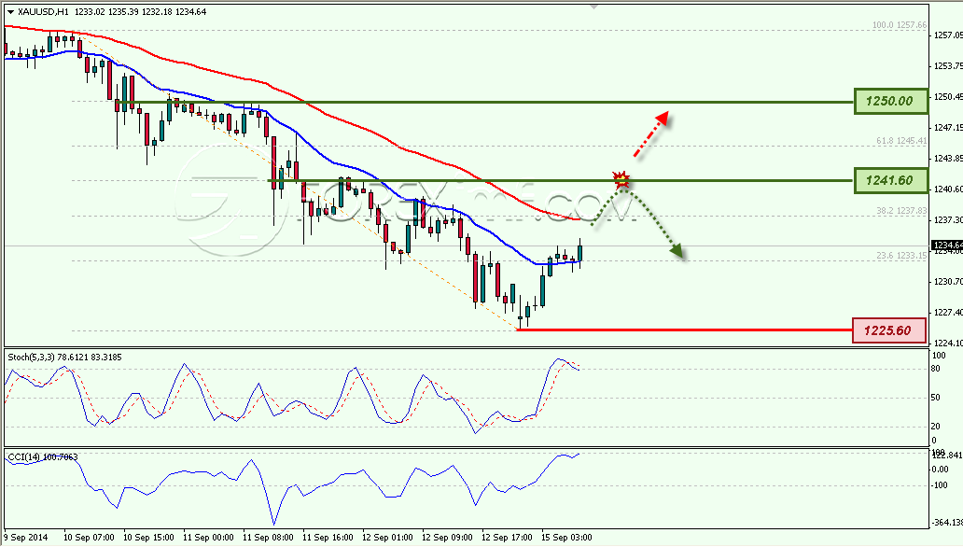Viewport: 963px width, 547px height.
Task: Click the 12 Sep 17:00 time label
Action: click(507, 537)
